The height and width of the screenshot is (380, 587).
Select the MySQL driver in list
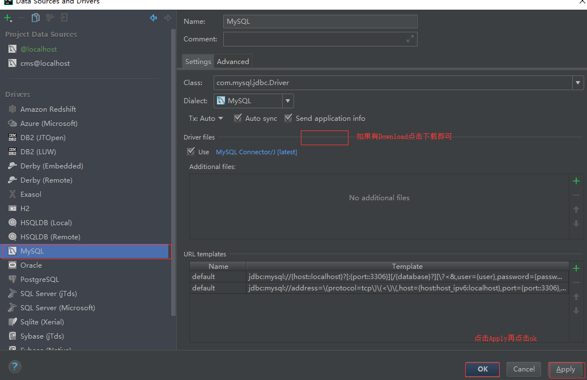[87, 251]
